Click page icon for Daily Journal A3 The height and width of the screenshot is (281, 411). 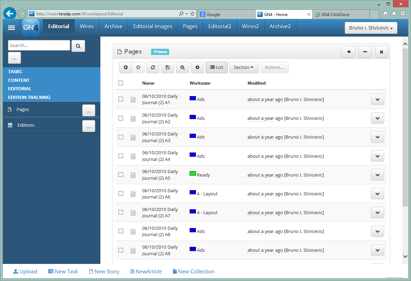click(x=133, y=137)
